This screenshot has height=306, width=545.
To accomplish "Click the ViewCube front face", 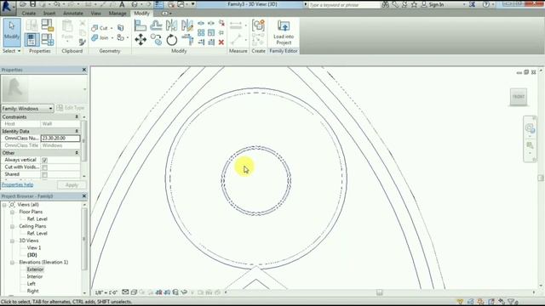I will [519, 97].
